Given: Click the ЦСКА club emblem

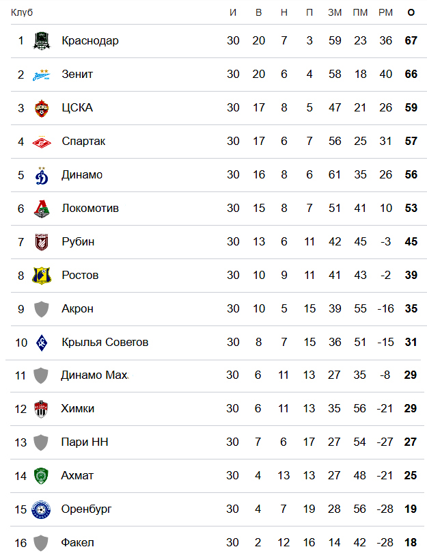Looking at the screenshot, I should coord(42,108).
